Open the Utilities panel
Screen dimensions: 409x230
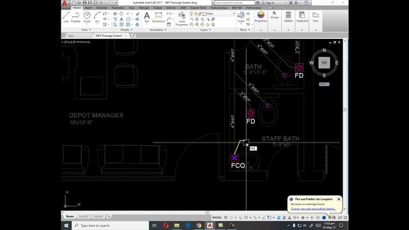tap(288, 17)
